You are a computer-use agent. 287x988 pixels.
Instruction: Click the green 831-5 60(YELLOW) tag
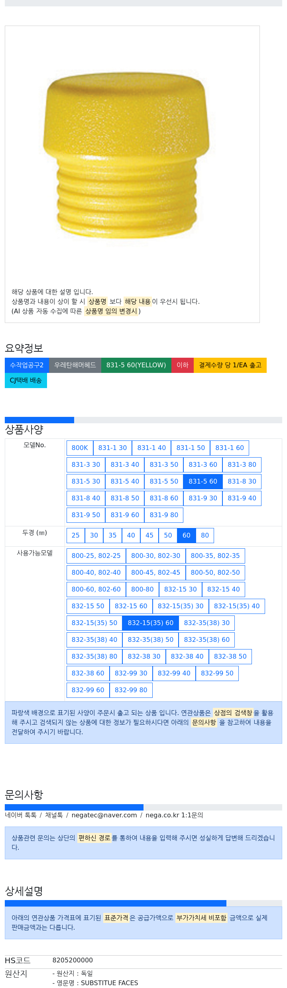(x=136, y=365)
